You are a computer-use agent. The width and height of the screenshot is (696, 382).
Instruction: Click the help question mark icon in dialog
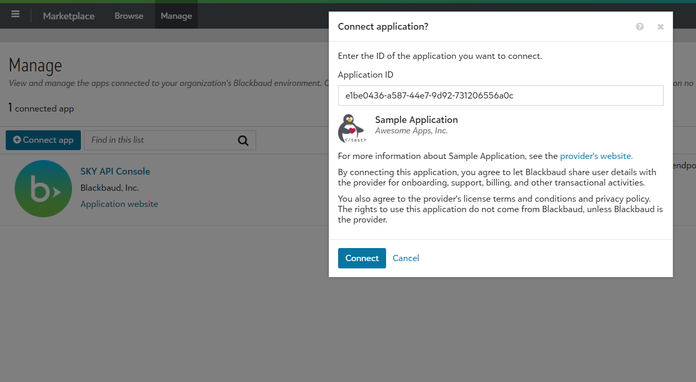pyautogui.click(x=640, y=27)
